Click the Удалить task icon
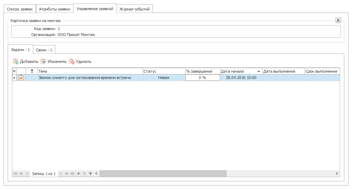352x189 pixels. point(72,61)
